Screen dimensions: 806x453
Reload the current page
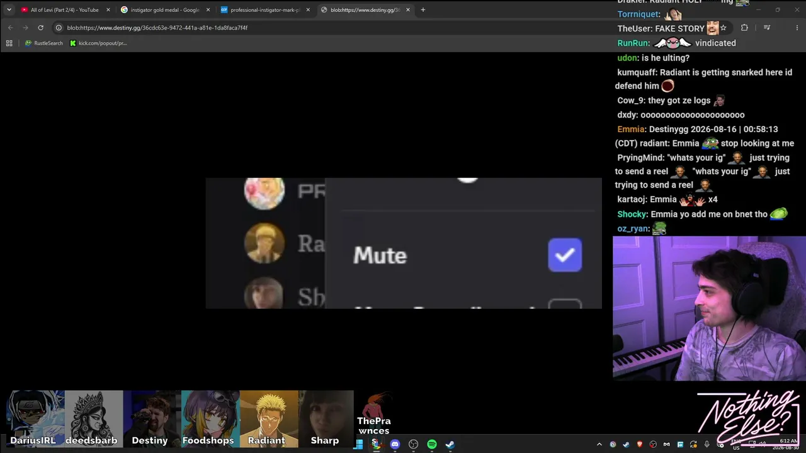(x=41, y=28)
